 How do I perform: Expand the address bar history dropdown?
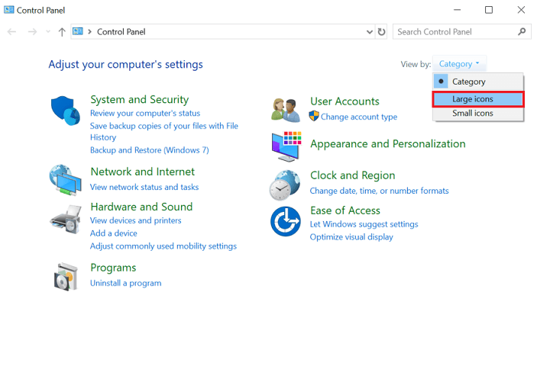point(370,32)
